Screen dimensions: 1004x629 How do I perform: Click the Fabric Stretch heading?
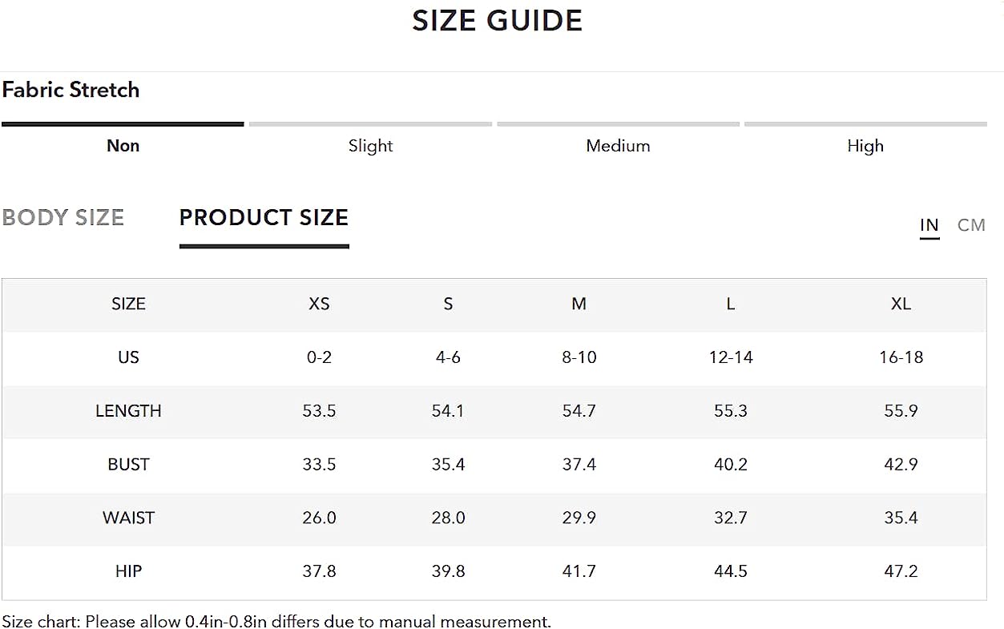pos(71,90)
